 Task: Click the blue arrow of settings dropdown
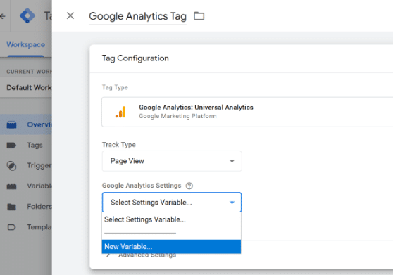(x=232, y=203)
